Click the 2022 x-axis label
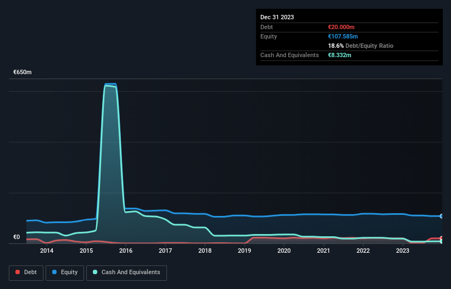 pyautogui.click(x=363, y=251)
